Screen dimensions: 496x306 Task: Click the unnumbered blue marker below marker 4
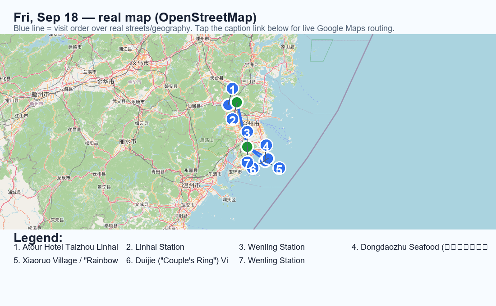268,158
